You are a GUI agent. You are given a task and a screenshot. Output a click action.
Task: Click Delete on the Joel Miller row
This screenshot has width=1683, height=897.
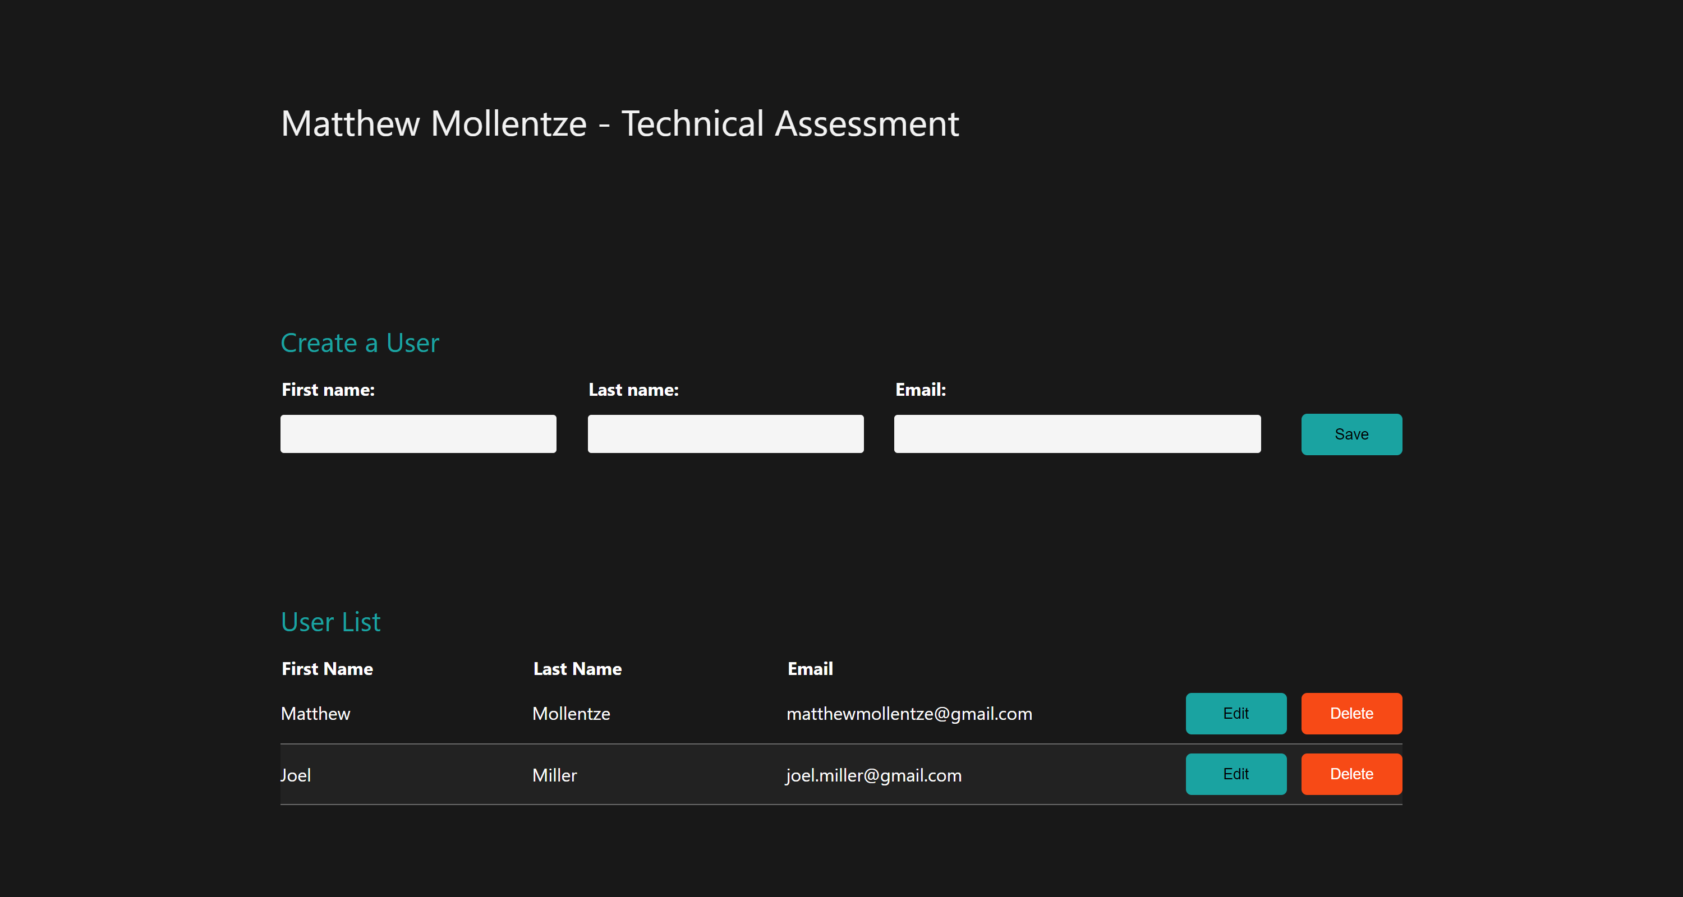click(x=1351, y=774)
